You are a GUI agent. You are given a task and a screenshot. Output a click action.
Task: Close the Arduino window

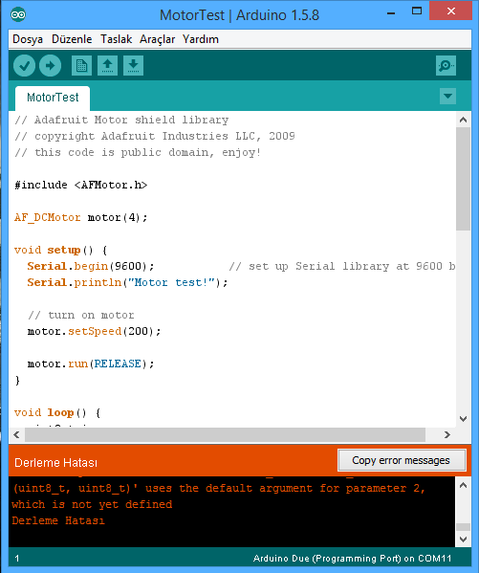(x=451, y=11)
